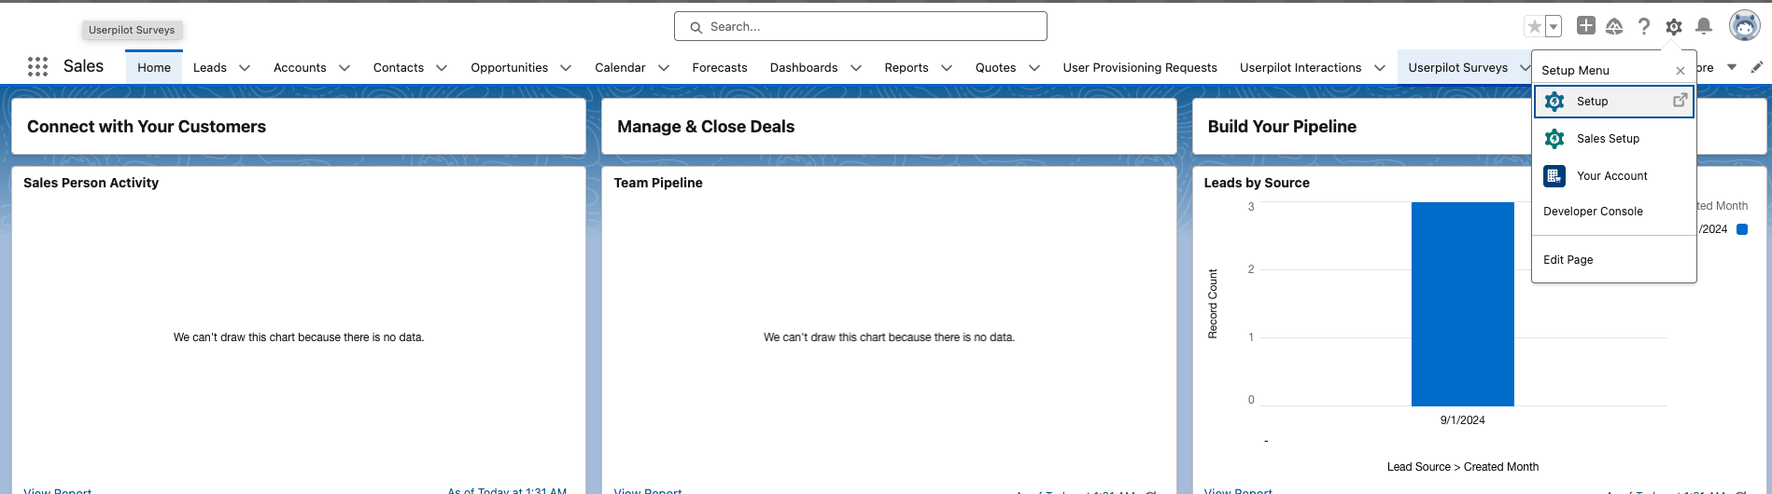Open View Report under Leads by Source
The height and width of the screenshot is (494, 1772).
(x=1238, y=490)
